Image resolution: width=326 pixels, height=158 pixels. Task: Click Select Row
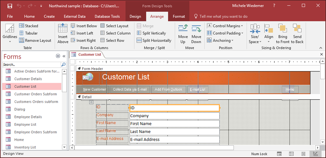coord(112,40)
